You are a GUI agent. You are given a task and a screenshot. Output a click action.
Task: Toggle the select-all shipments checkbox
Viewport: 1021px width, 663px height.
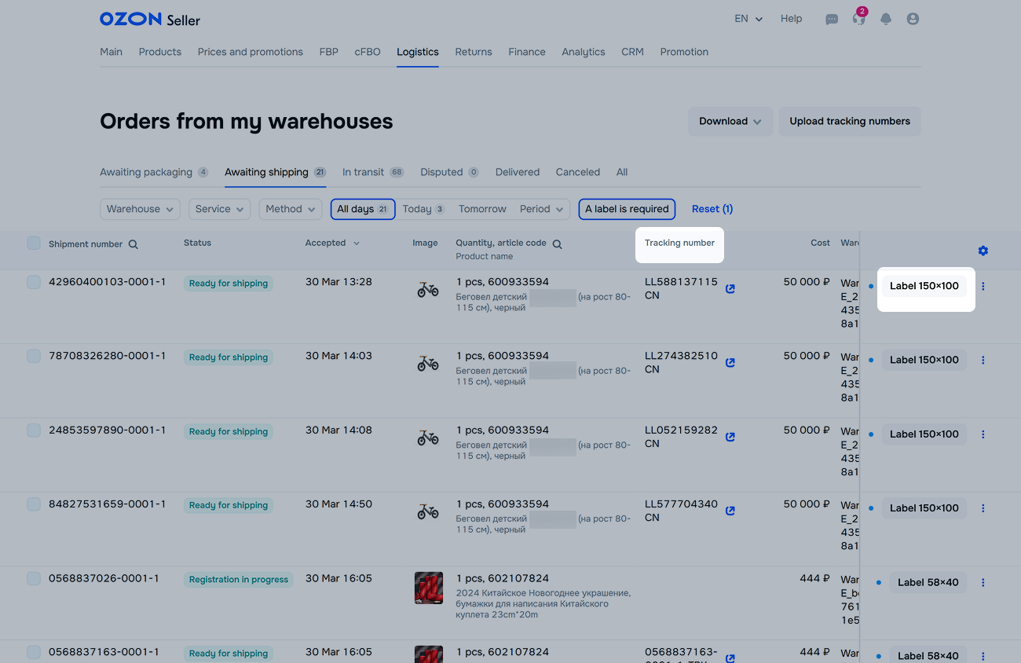tap(34, 244)
